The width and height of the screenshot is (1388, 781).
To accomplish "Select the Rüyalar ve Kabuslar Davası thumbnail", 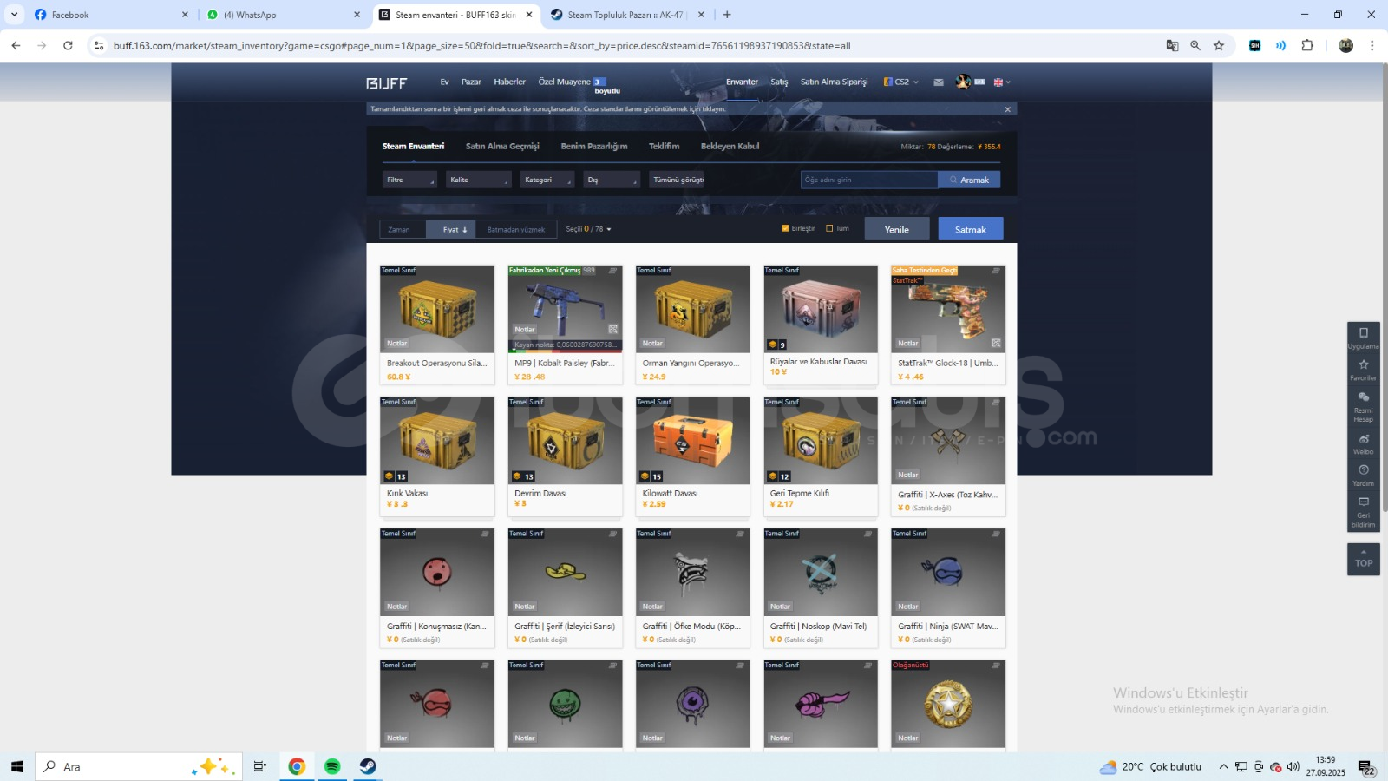I will pyautogui.click(x=821, y=308).
